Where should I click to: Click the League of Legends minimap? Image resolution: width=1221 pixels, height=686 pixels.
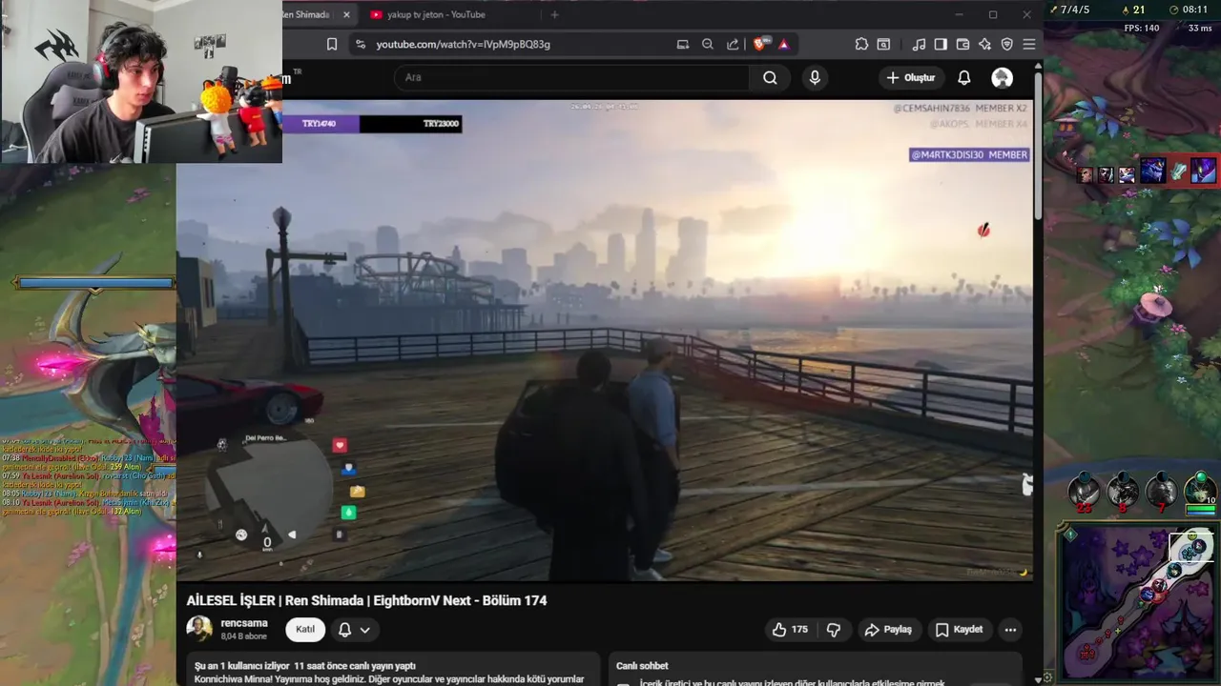pos(1137,603)
